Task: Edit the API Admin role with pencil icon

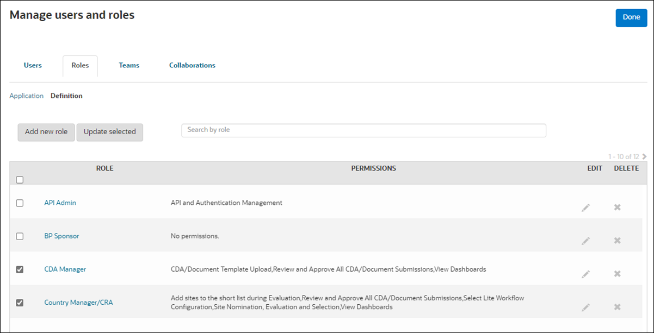Action: pyautogui.click(x=585, y=208)
